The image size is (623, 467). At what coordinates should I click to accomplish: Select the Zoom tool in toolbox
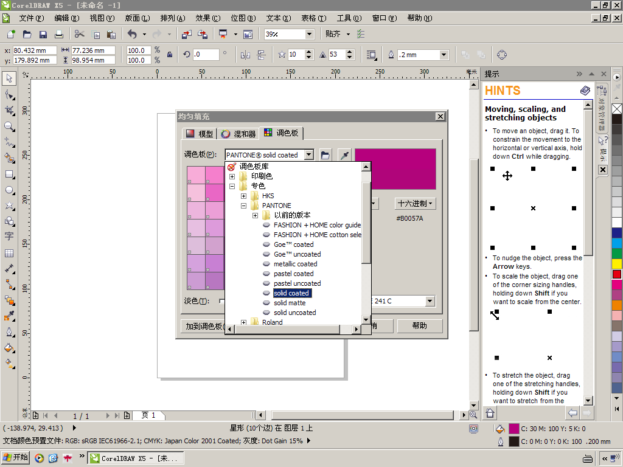pyautogui.click(x=9, y=126)
